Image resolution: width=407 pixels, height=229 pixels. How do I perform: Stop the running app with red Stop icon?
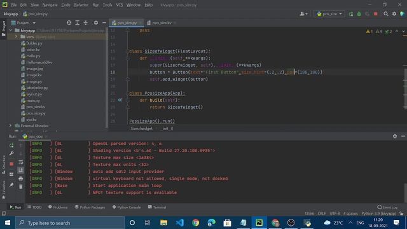point(376,14)
